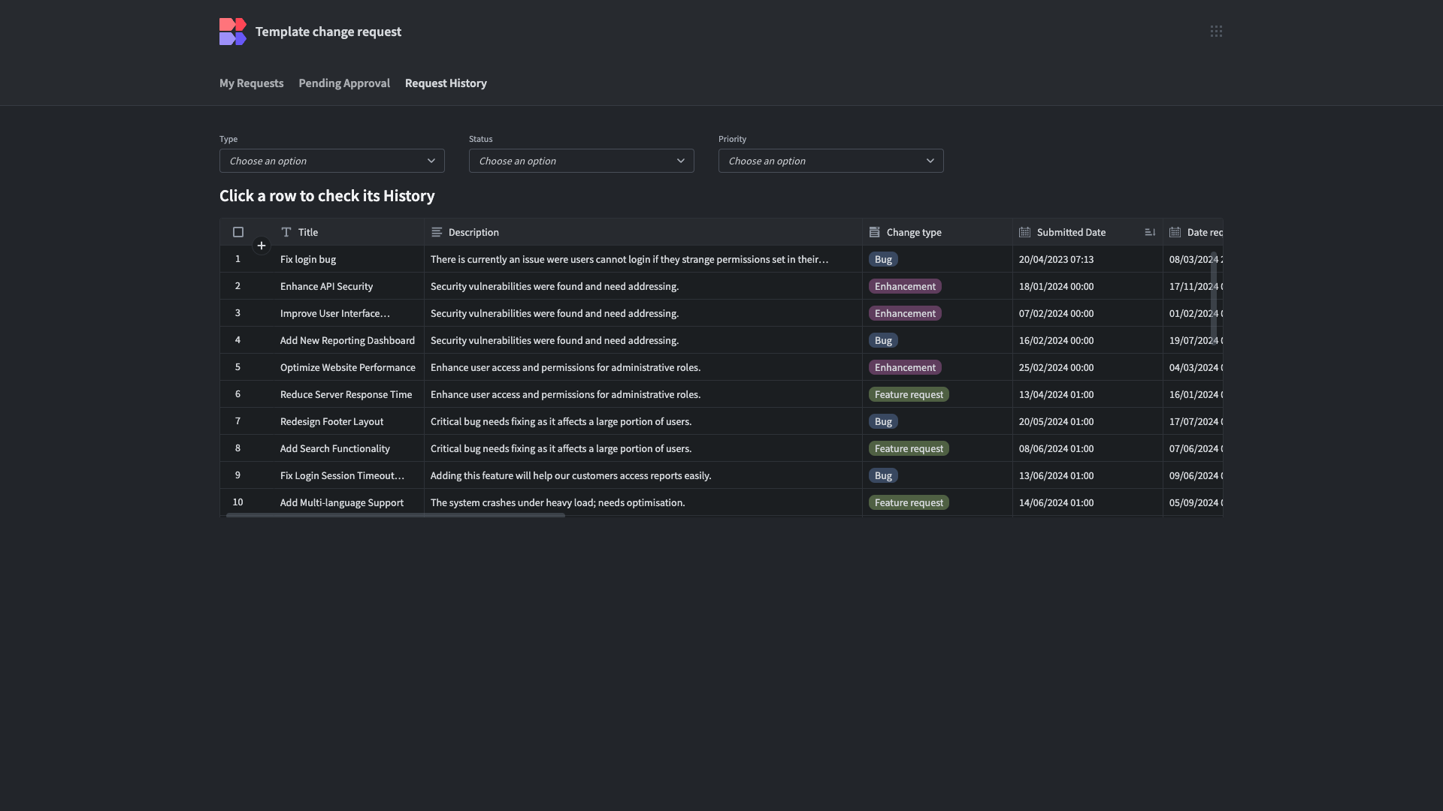Click the Budibase app logo
Image resolution: width=1443 pixels, height=811 pixels.
[233, 32]
